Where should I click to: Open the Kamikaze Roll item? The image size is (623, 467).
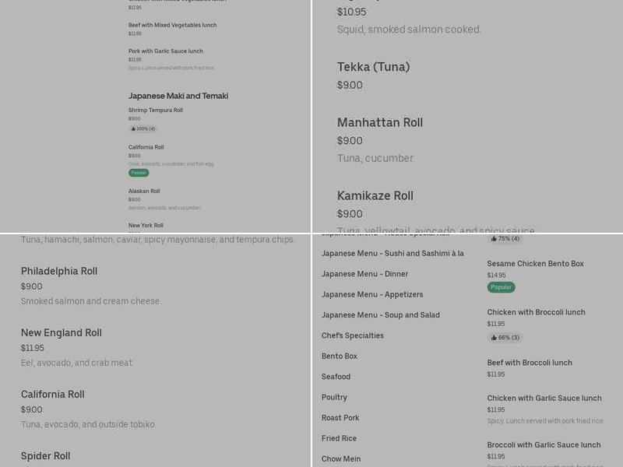click(x=375, y=196)
